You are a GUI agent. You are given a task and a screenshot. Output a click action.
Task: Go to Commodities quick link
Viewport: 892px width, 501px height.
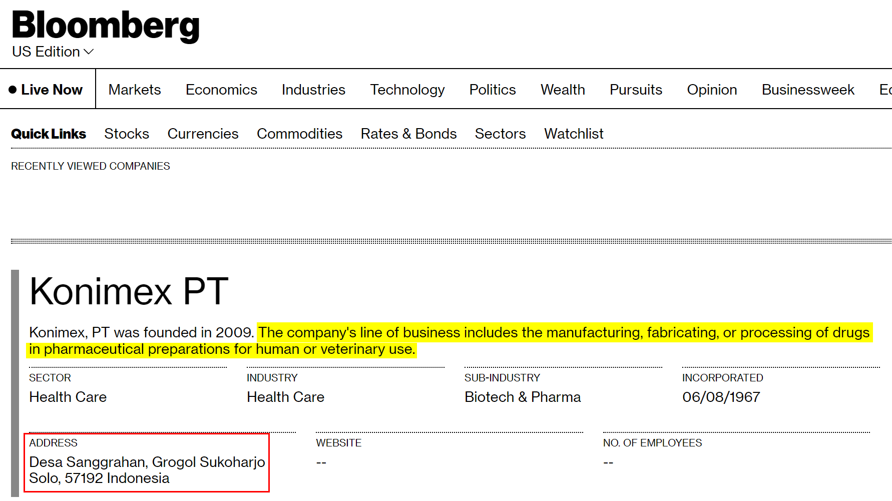pos(299,134)
